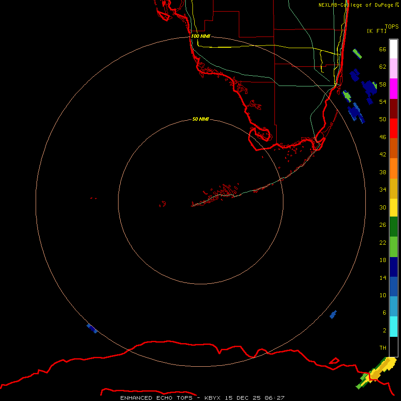Click the ENHANCED ECHO TOPS KBYX title text
This screenshot has width=401, height=401.
[x=202, y=398]
